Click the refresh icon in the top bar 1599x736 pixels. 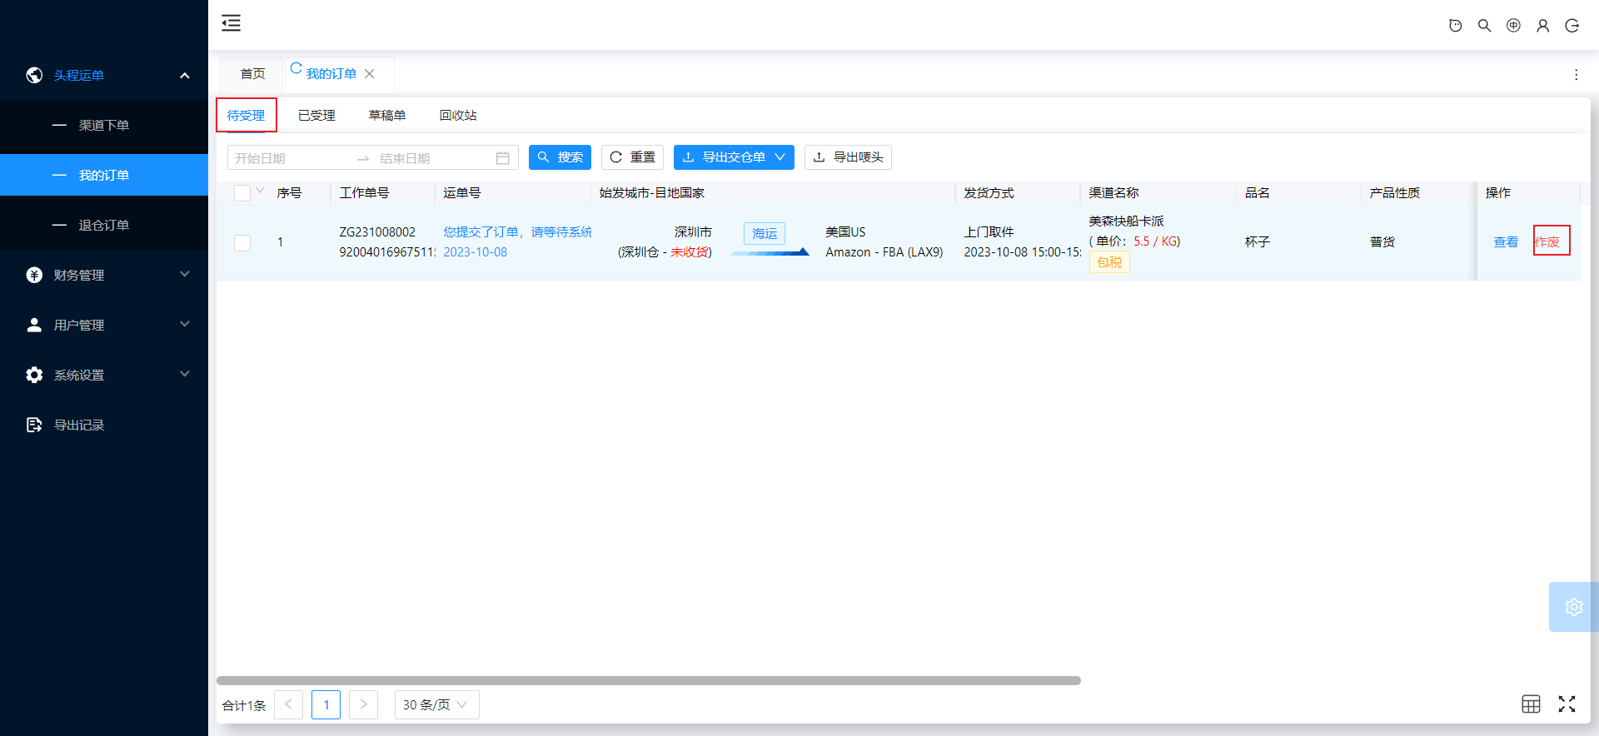coord(1455,26)
